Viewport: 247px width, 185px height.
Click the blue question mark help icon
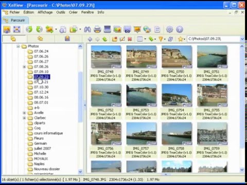tap(180, 29)
